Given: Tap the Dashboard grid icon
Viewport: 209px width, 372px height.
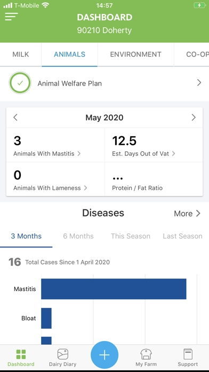Looking at the screenshot, I should point(21,354).
